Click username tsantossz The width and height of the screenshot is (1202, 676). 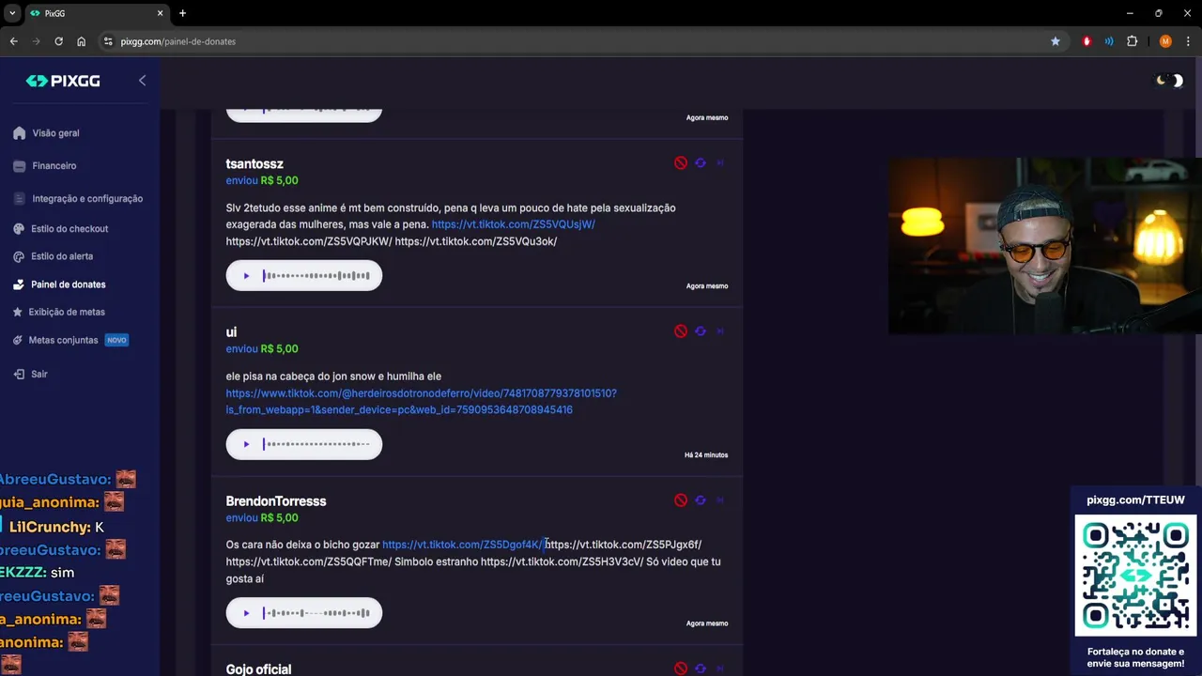(x=254, y=163)
